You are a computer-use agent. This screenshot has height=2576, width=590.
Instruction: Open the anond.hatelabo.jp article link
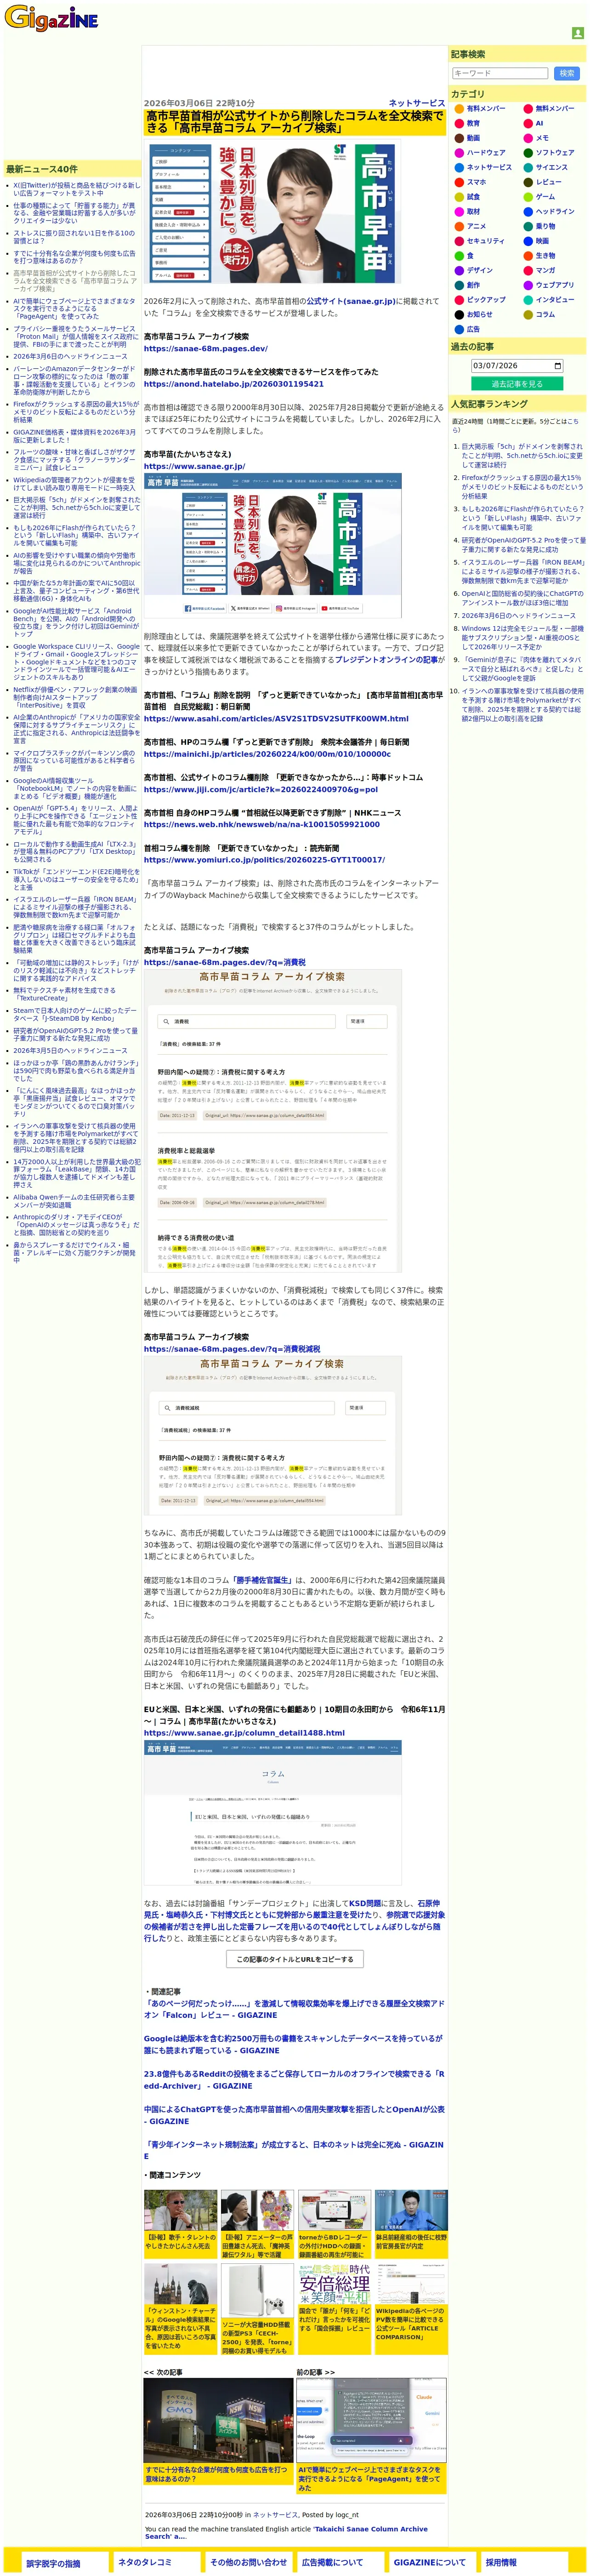pos(233,384)
